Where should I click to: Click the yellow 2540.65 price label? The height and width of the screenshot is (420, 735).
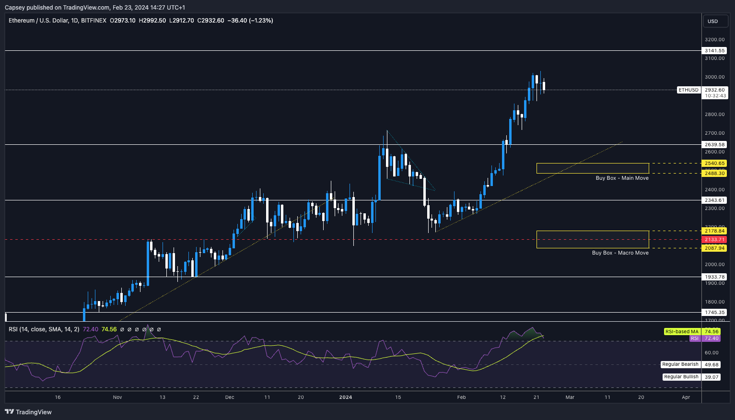714,163
